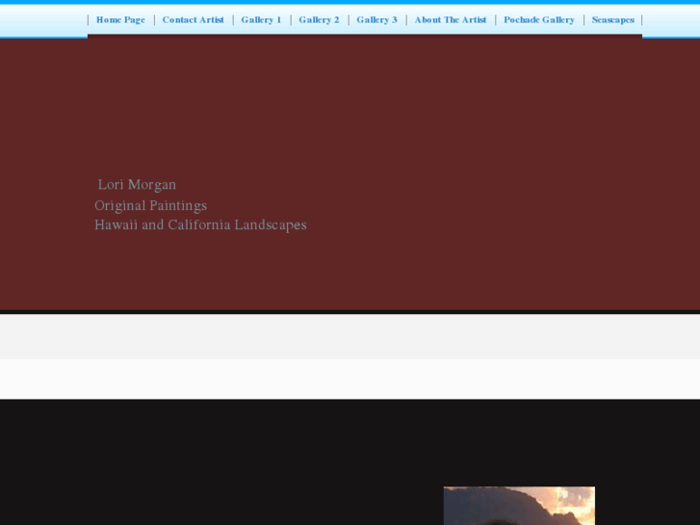The width and height of the screenshot is (700, 525).
Task: Open the sunset mountain painting thumbnail
Action: [519, 506]
